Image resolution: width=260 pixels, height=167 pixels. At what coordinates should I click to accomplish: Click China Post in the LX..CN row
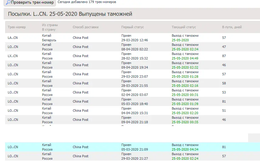tap(80, 56)
